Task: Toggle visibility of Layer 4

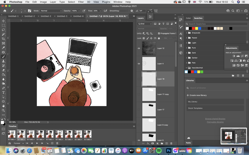Action: pos(139,64)
